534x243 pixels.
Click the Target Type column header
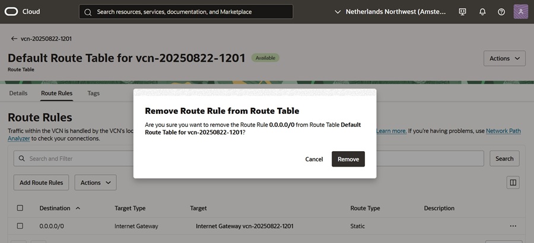[130, 208]
